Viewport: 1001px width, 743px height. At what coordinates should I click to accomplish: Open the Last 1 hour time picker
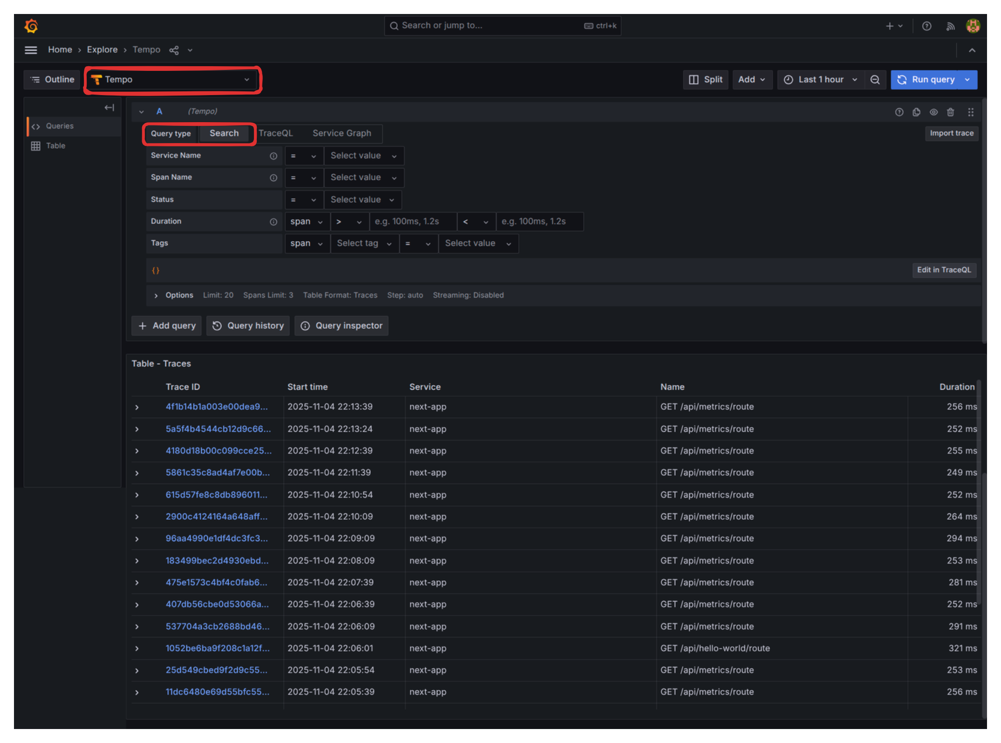[821, 80]
